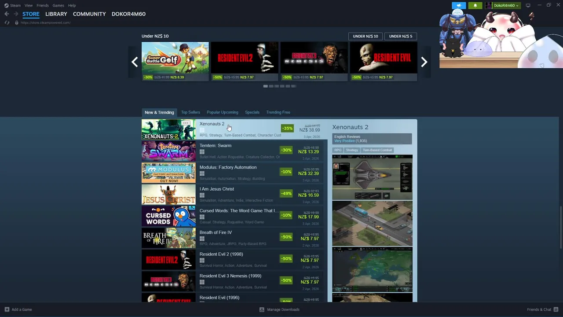
Task: Switch to Big Picture mode icon
Action: [528, 5]
